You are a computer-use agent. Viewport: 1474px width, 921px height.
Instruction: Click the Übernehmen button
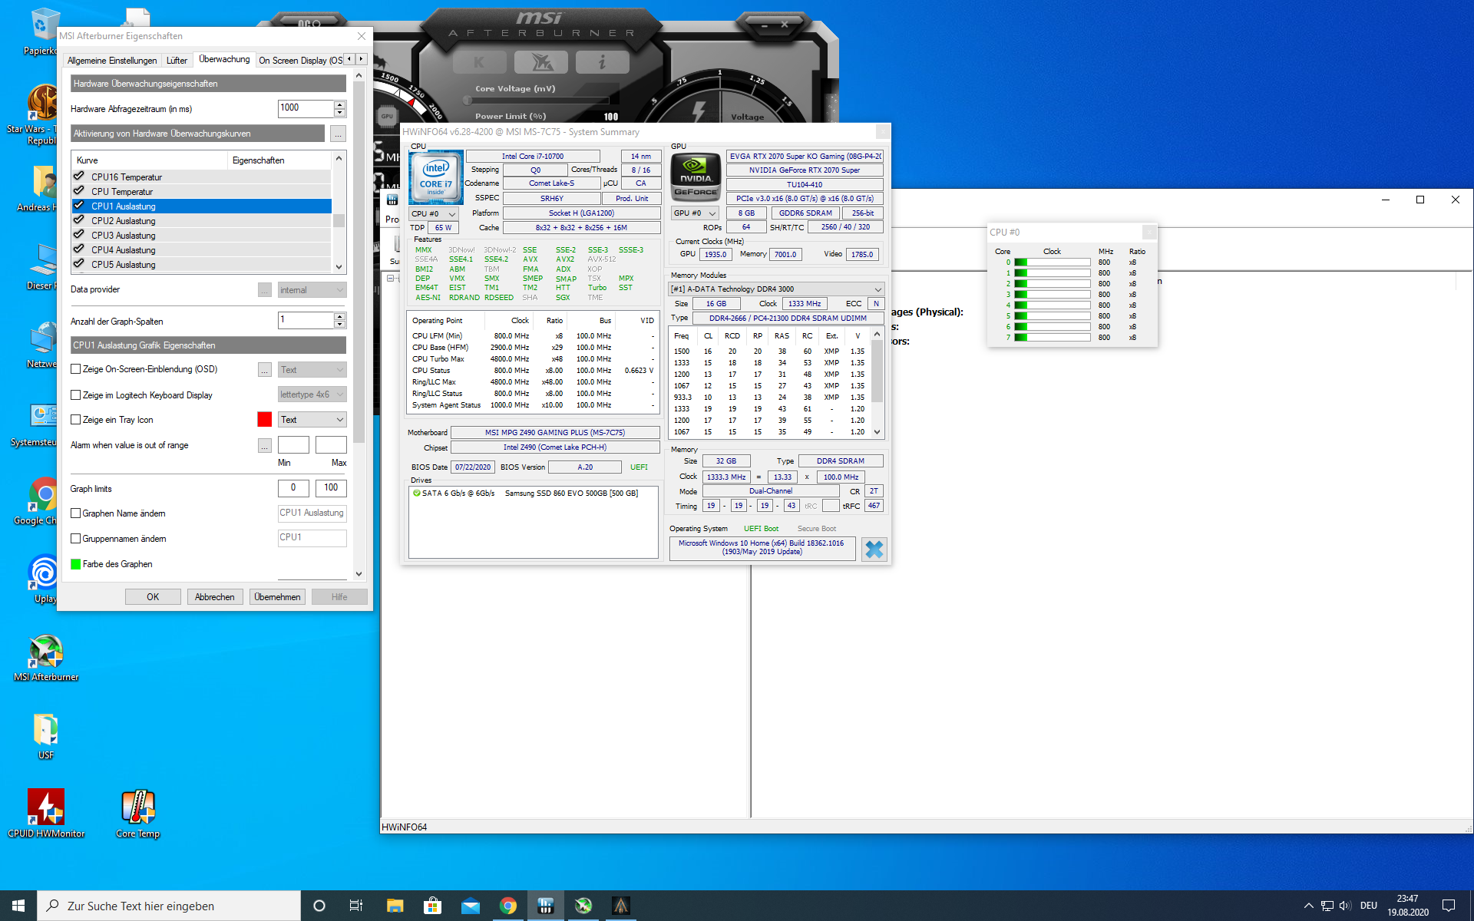click(x=277, y=596)
